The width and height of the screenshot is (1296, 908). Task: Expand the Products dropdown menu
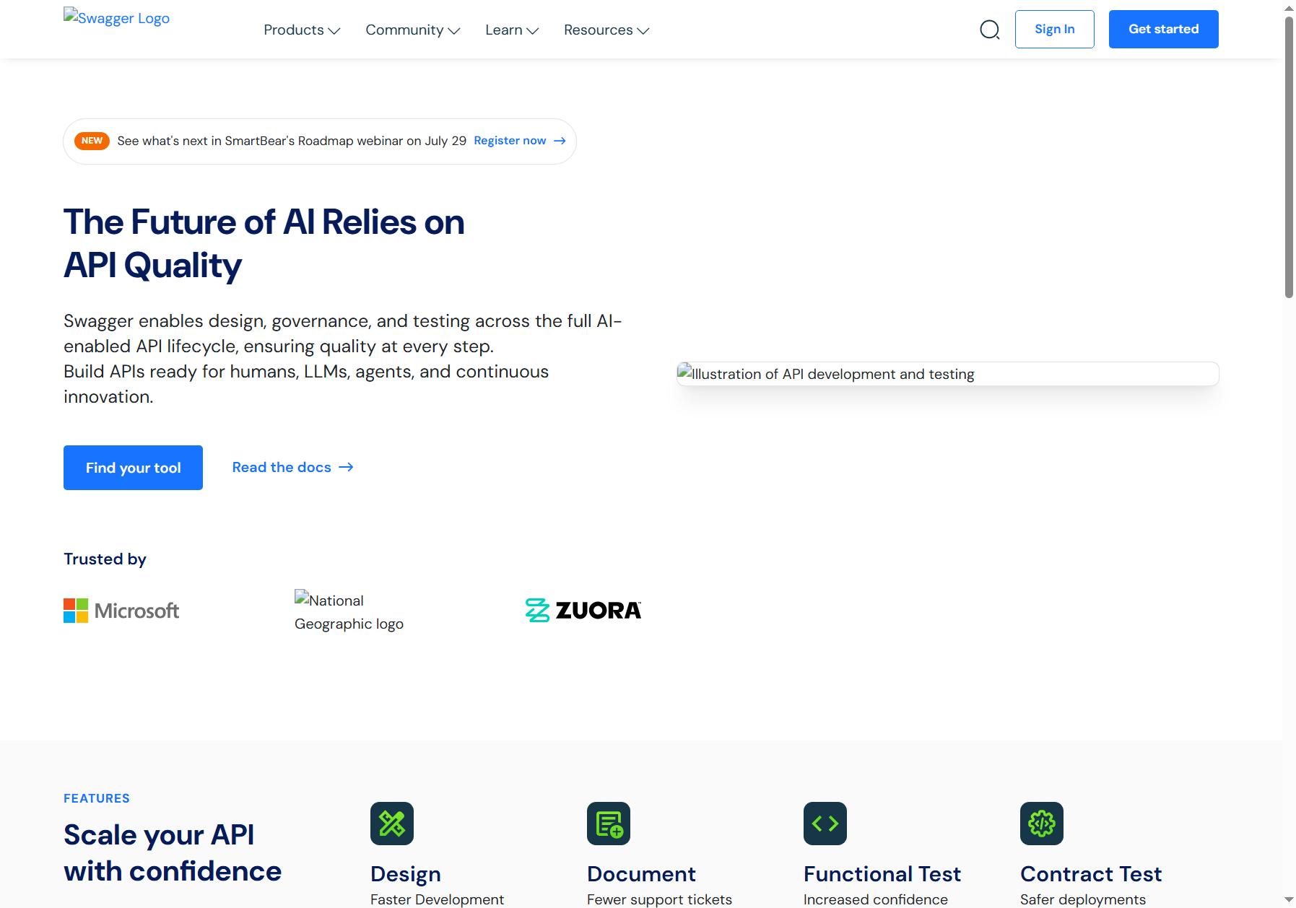pyautogui.click(x=302, y=30)
